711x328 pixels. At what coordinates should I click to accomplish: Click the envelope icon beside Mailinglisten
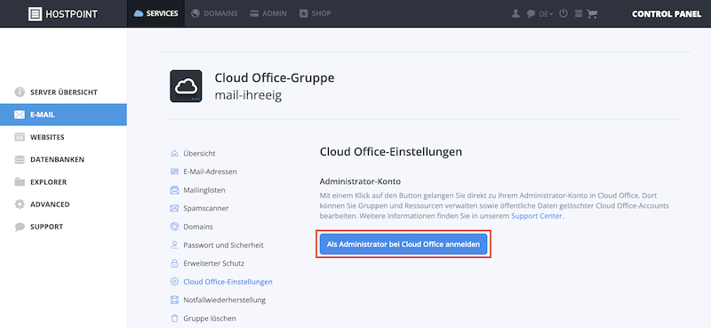pos(174,190)
